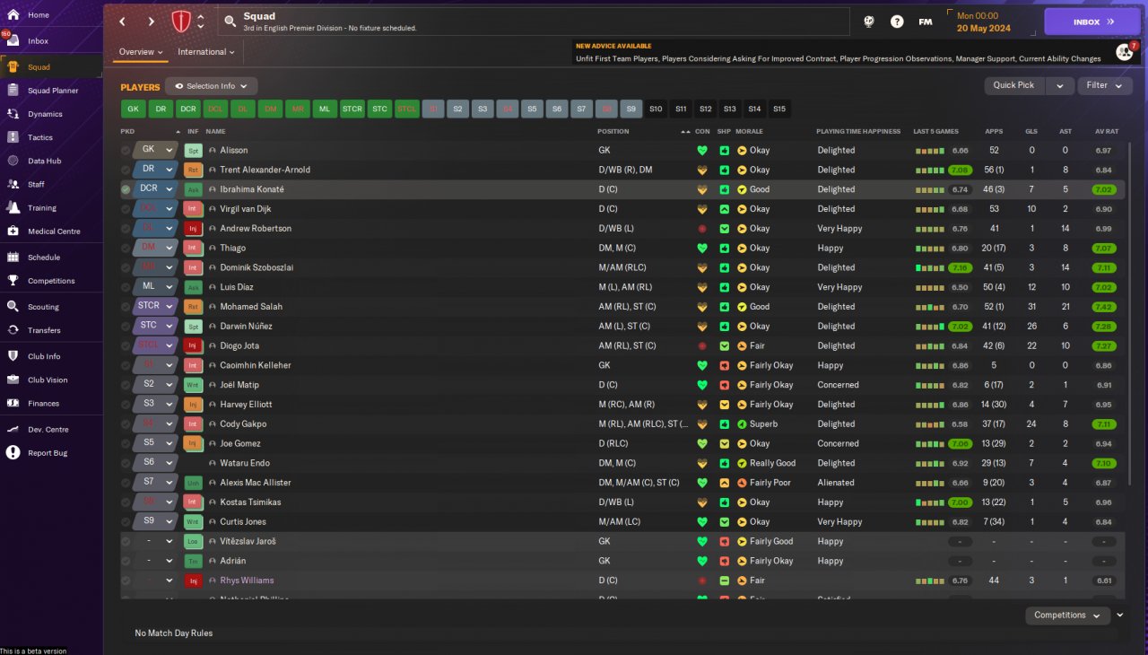Click the date and time display

984,22
